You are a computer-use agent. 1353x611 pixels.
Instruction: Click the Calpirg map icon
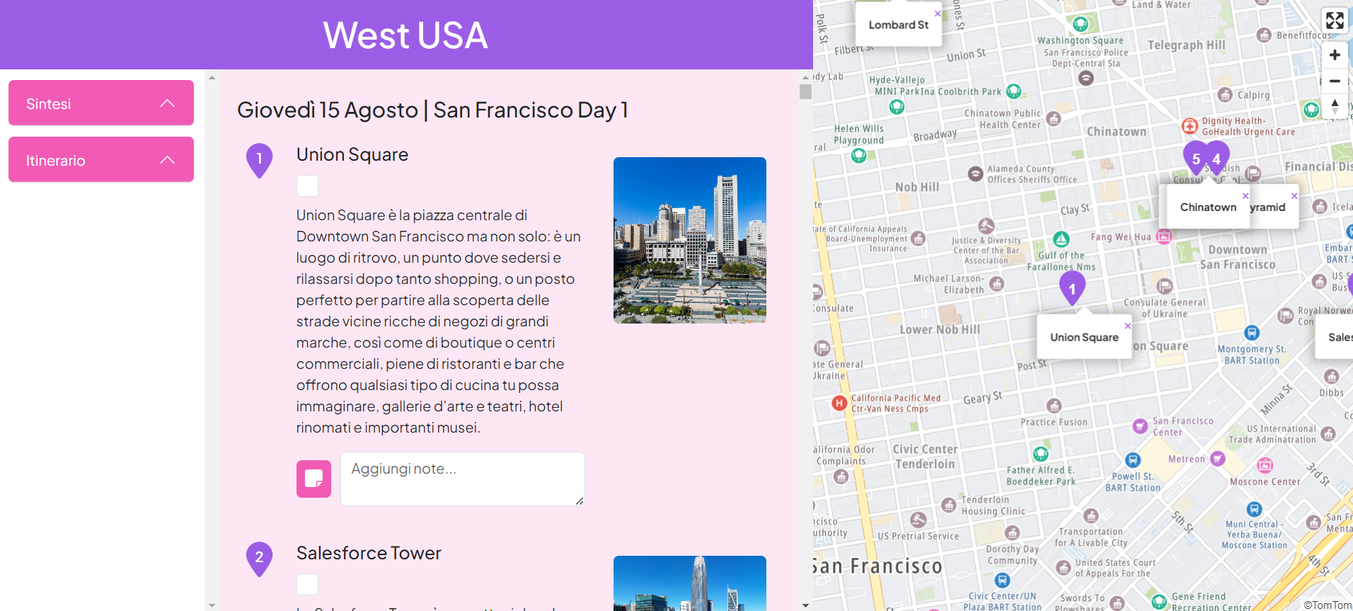click(1226, 95)
